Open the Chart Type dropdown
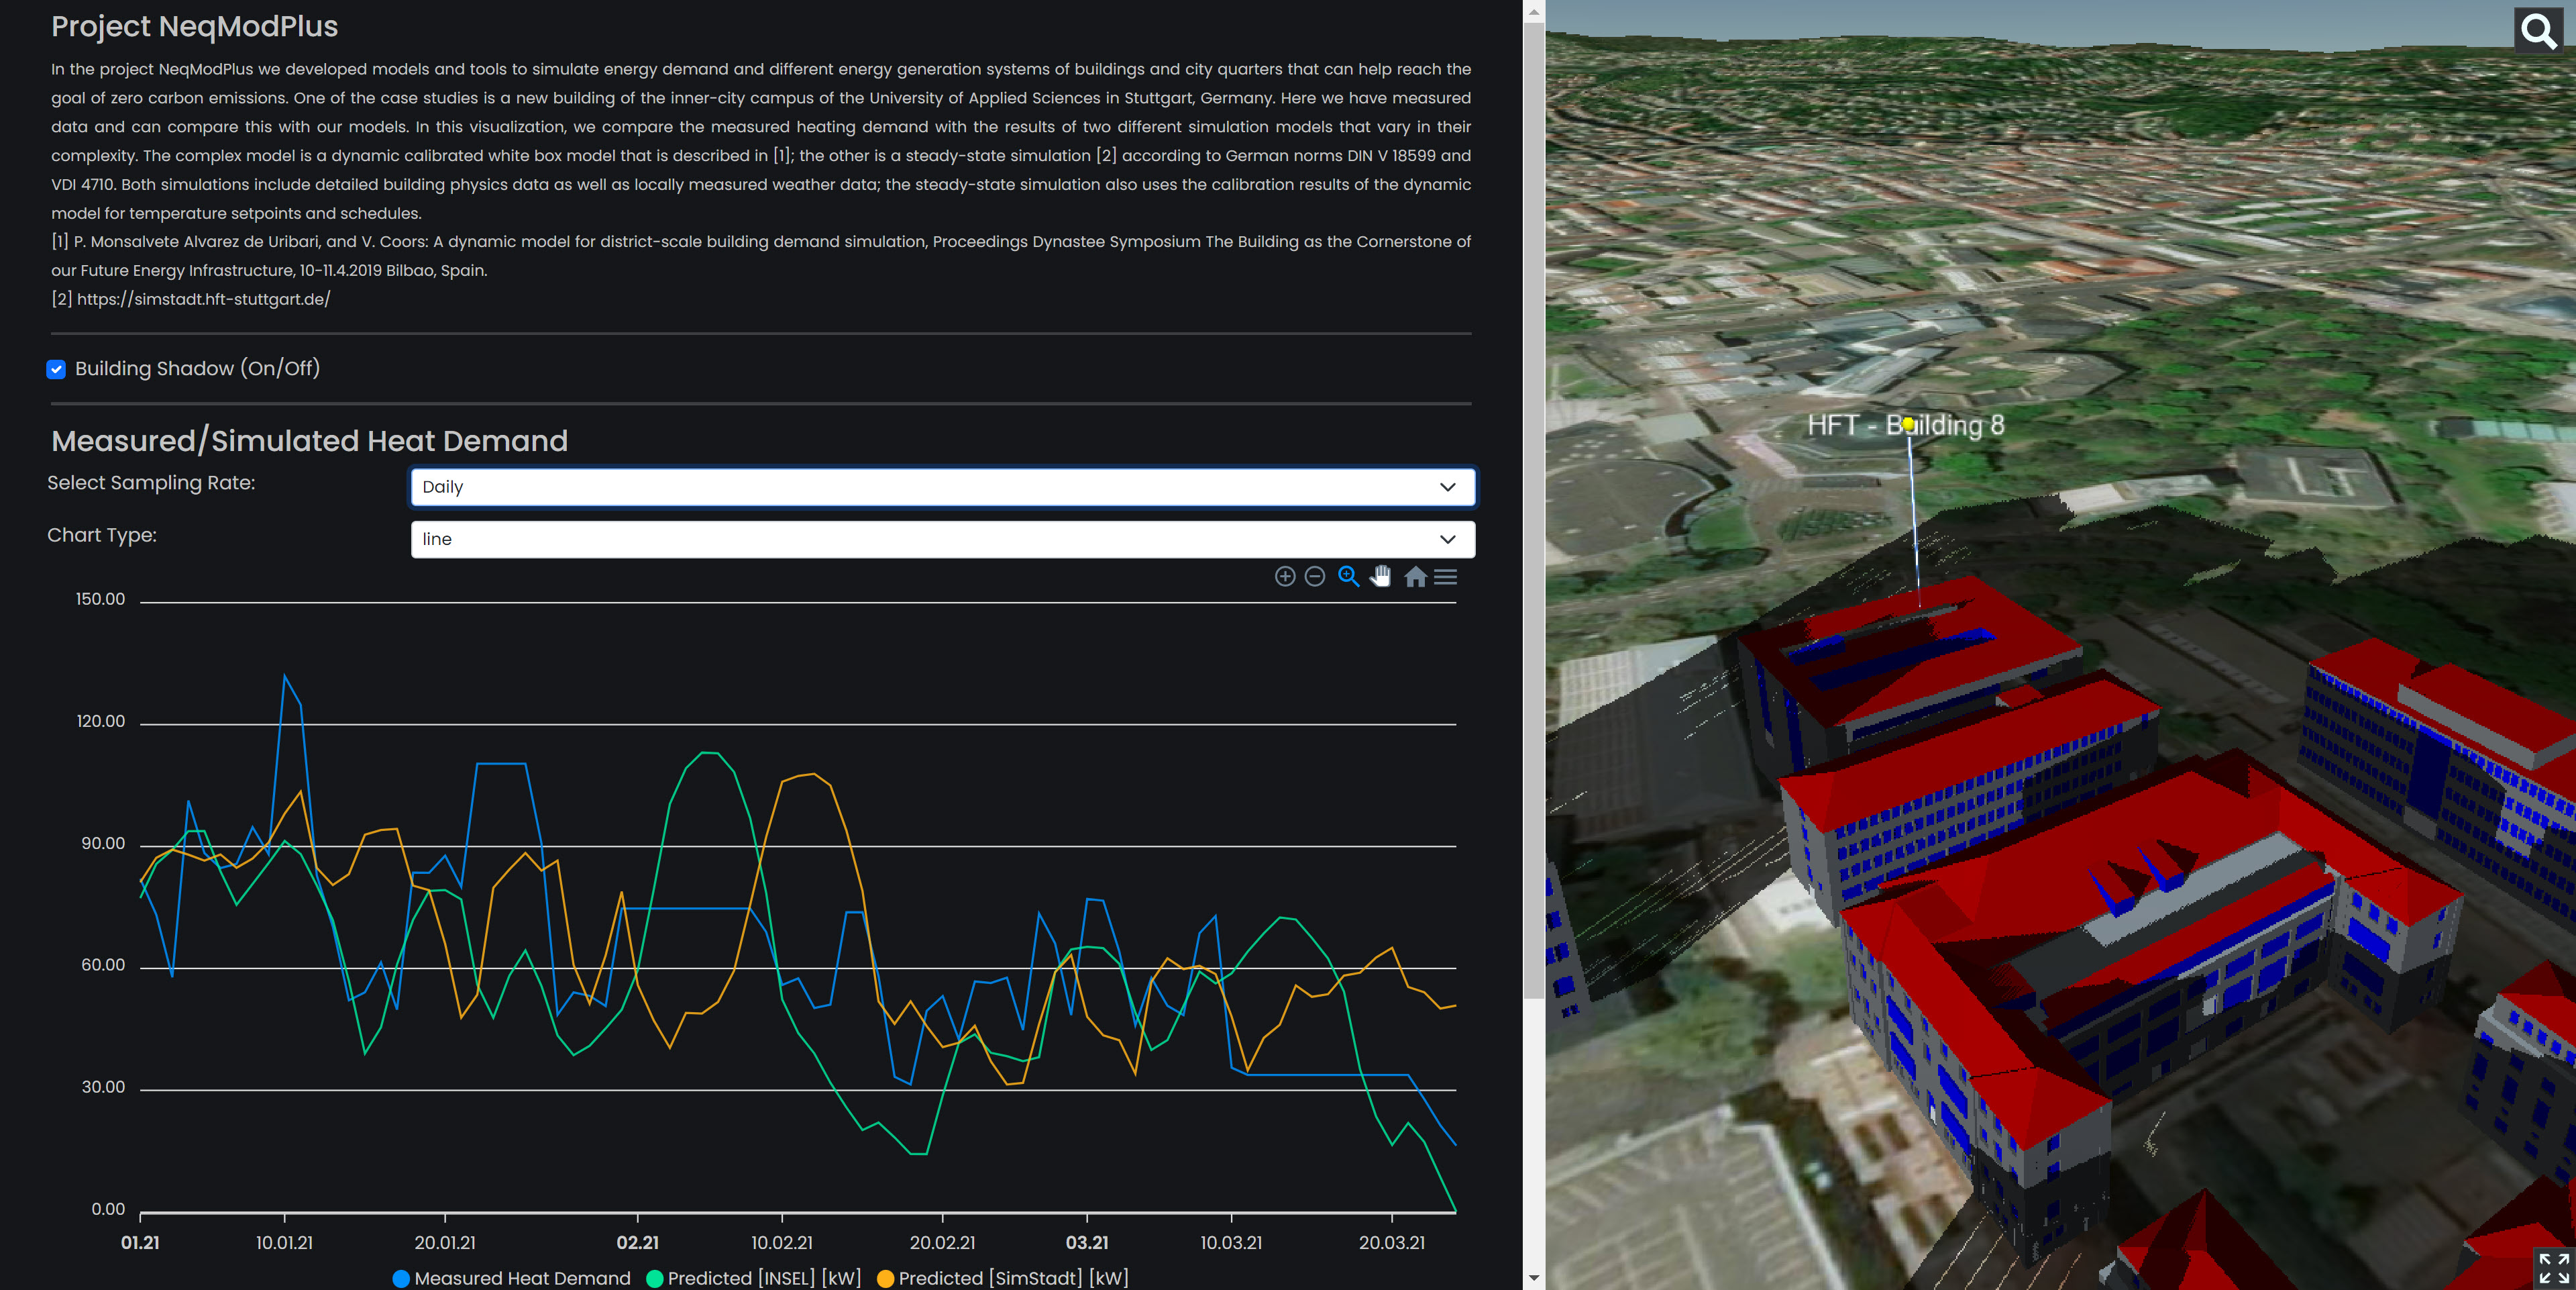The height and width of the screenshot is (1290, 2576). (x=942, y=540)
